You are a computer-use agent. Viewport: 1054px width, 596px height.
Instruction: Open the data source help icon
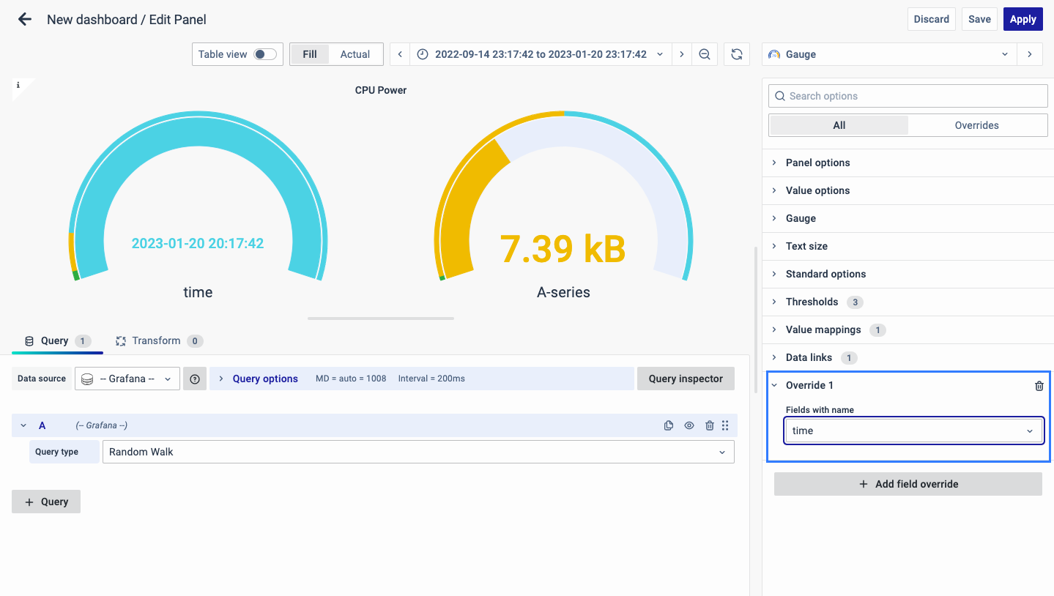[195, 379]
